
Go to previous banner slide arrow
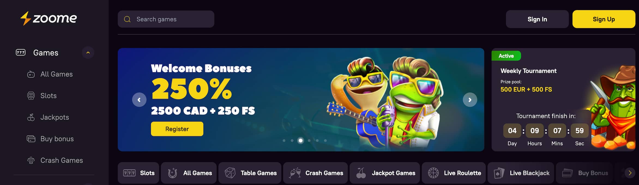[139, 100]
